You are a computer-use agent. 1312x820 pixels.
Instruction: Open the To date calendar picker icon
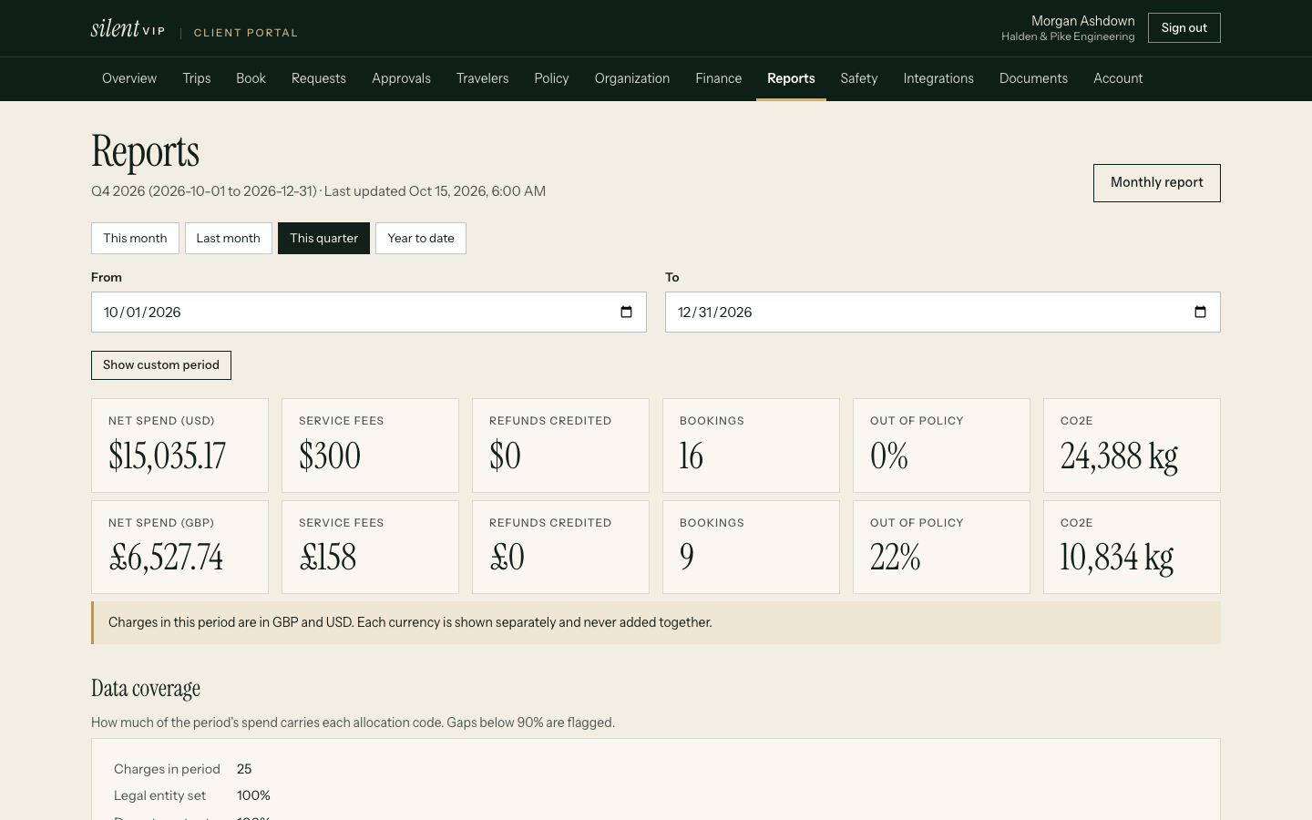pos(1200,313)
